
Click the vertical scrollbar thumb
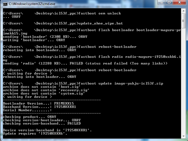pos(184,21)
